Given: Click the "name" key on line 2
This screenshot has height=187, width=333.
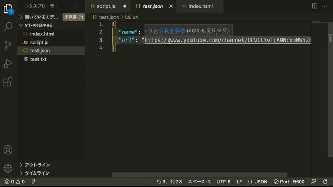Looking at the screenshot, I should coord(129,32).
